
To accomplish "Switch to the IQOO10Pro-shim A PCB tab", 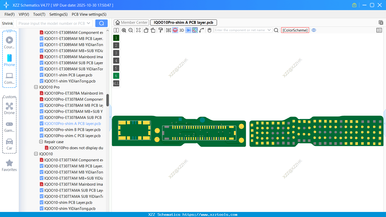I will (x=183, y=22).
